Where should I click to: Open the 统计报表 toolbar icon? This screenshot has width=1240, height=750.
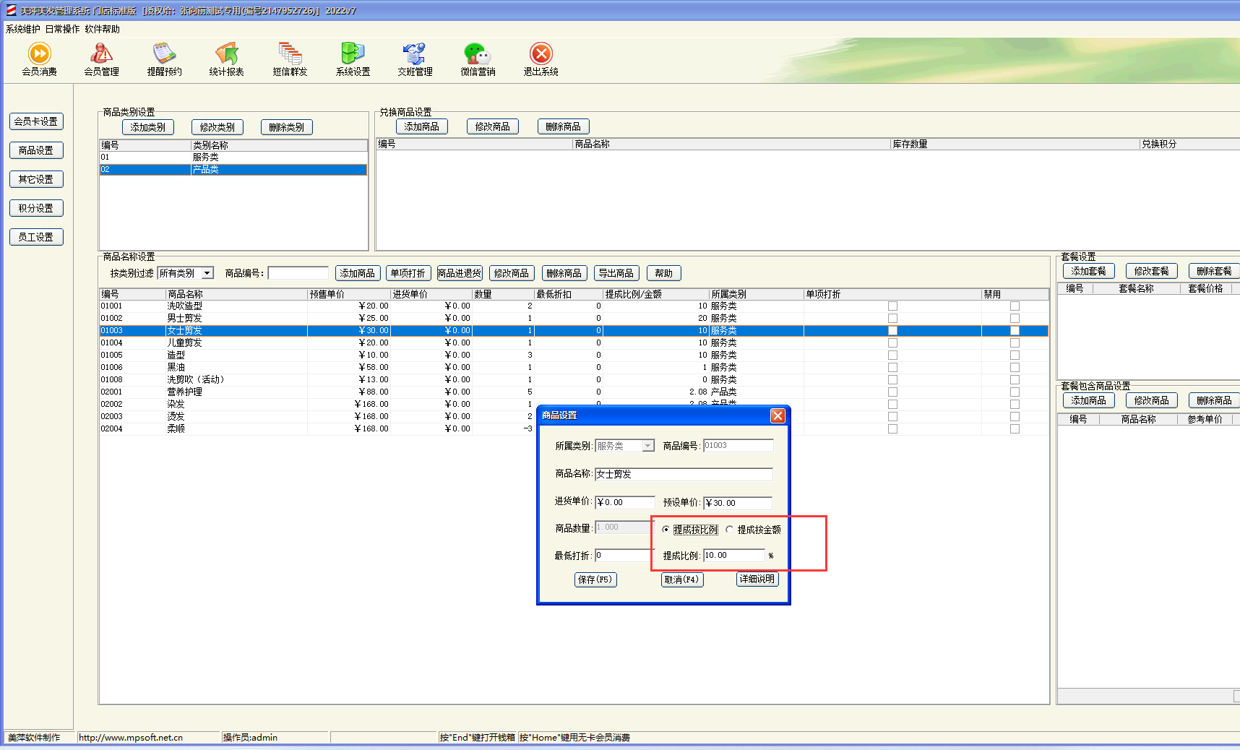[x=226, y=59]
